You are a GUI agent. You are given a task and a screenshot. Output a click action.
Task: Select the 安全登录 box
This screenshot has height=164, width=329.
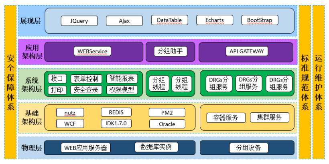click(86, 90)
